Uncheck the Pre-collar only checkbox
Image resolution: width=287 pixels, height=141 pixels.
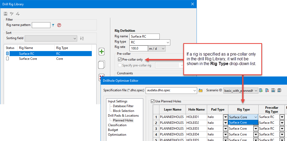click(x=120, y=60)
